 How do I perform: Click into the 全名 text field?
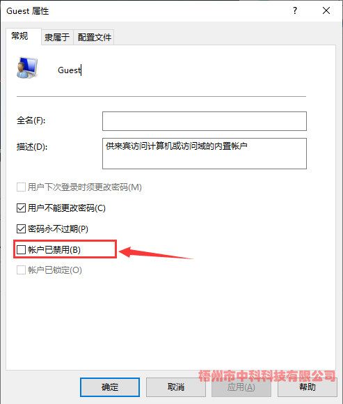pyautogui.click(x=205, y=121)
